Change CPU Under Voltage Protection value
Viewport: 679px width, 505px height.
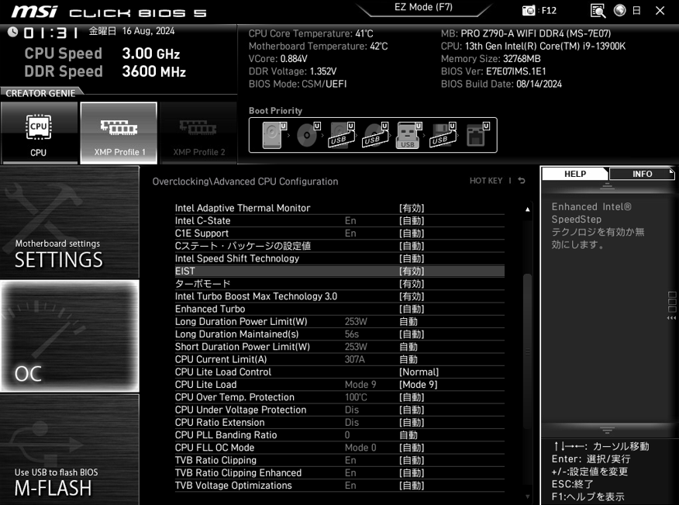coord(412,410)
